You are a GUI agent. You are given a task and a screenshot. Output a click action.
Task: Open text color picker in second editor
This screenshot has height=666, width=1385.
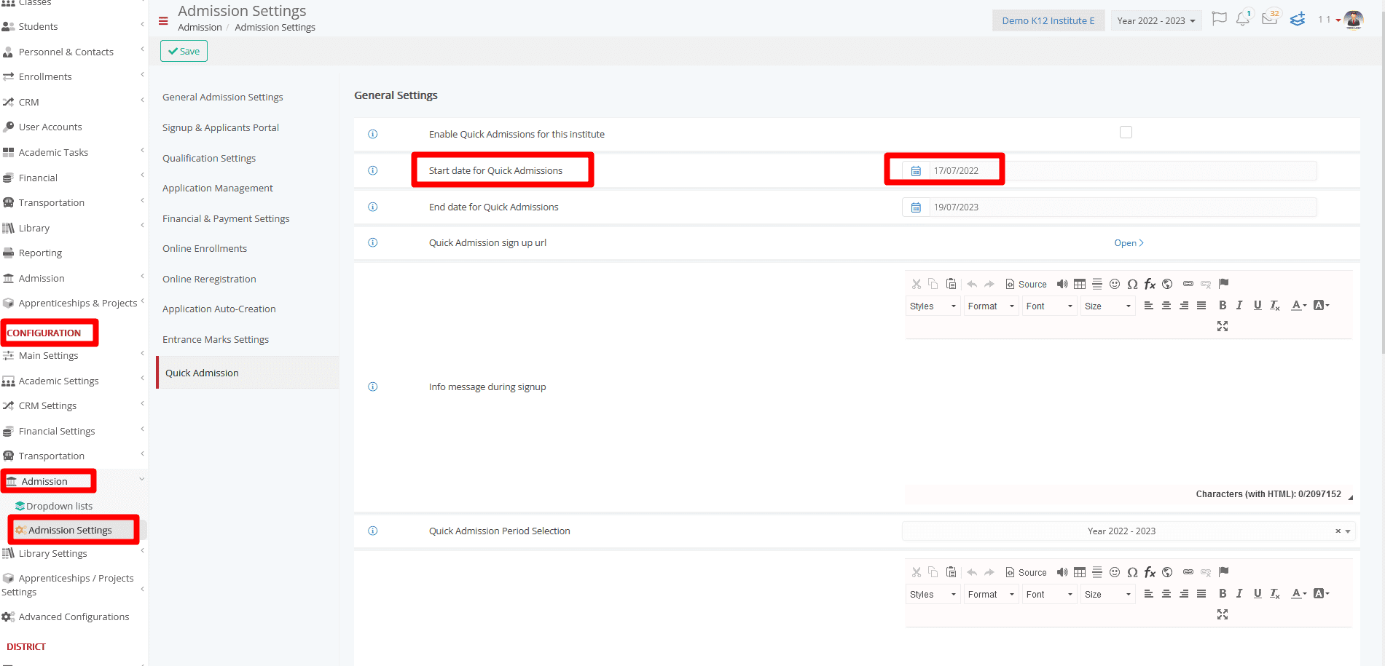tap(1299, 594)
